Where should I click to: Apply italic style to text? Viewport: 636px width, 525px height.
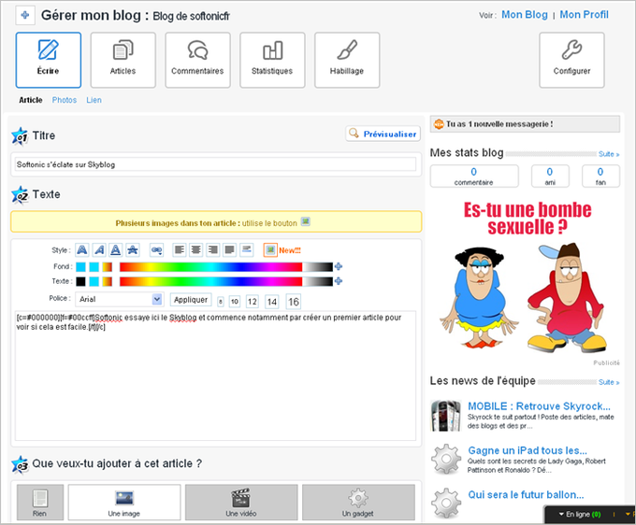point(99,250)
